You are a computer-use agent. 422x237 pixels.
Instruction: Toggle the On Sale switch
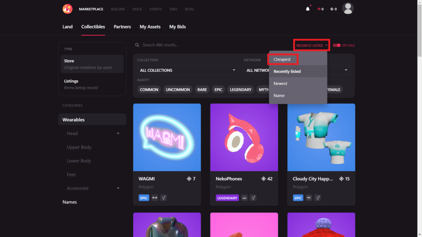pos(336,45)
